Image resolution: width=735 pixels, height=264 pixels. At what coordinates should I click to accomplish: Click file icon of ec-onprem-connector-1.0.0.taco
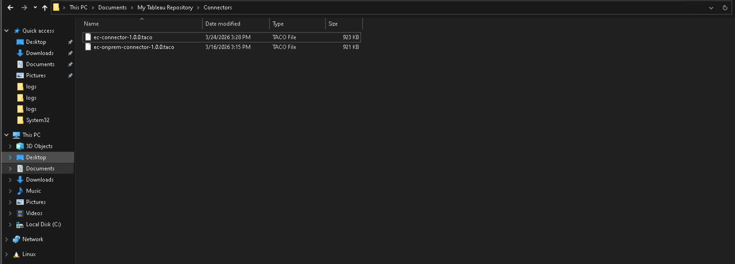[x=88, y=47]
